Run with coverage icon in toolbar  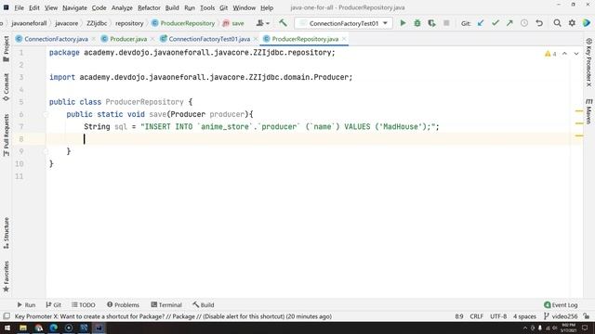click(431, 23)
